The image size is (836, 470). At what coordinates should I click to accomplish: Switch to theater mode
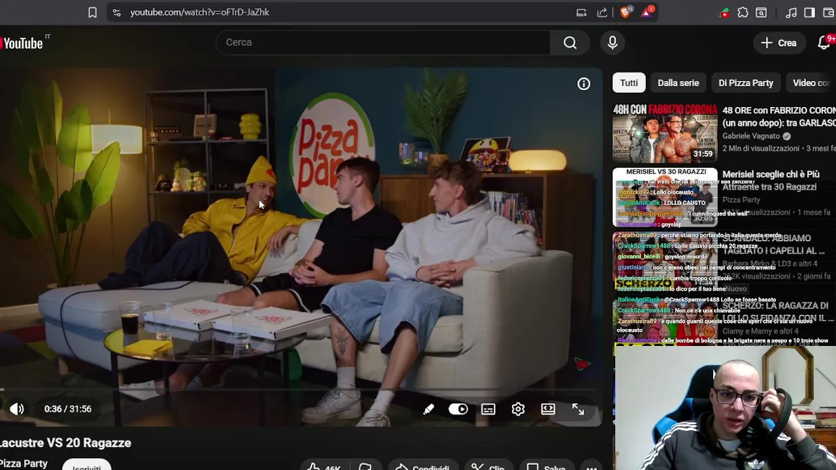548,409
